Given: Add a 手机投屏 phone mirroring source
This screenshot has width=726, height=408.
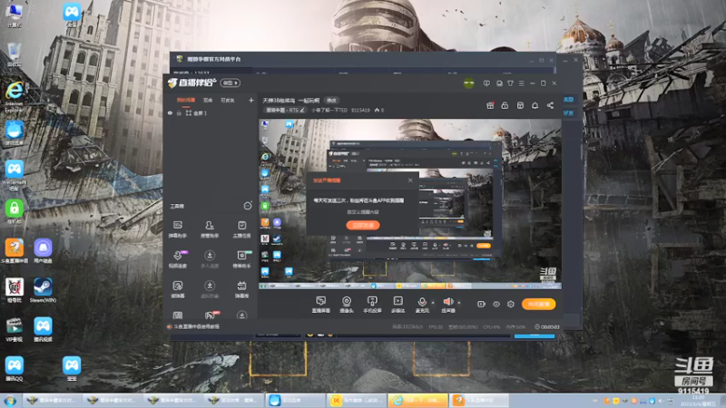Looking at the screenshot, I should click(372, 305).
